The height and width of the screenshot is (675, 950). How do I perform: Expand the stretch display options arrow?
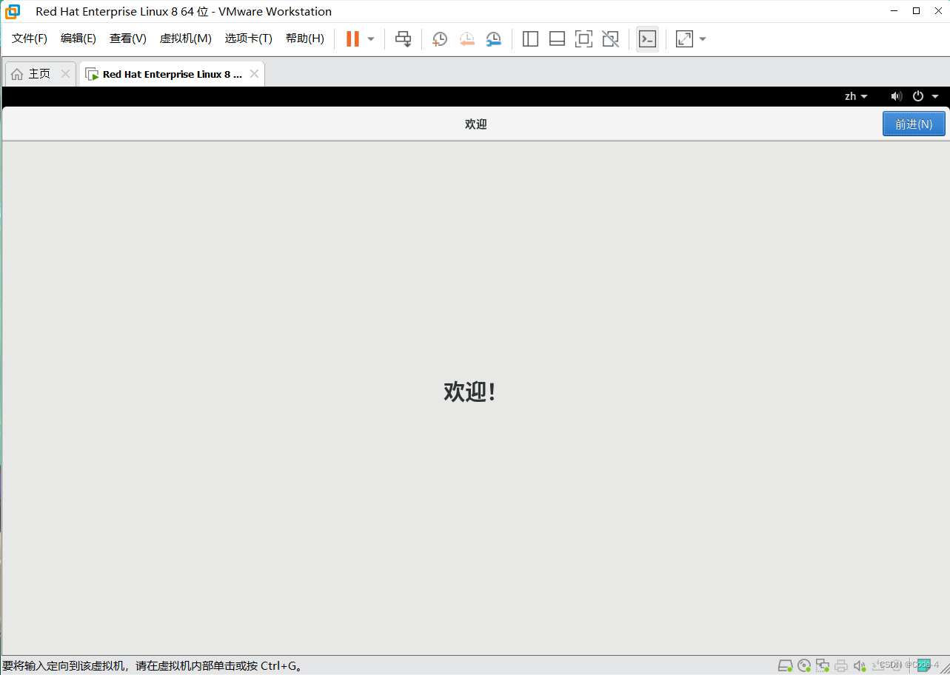pos(703,38)
